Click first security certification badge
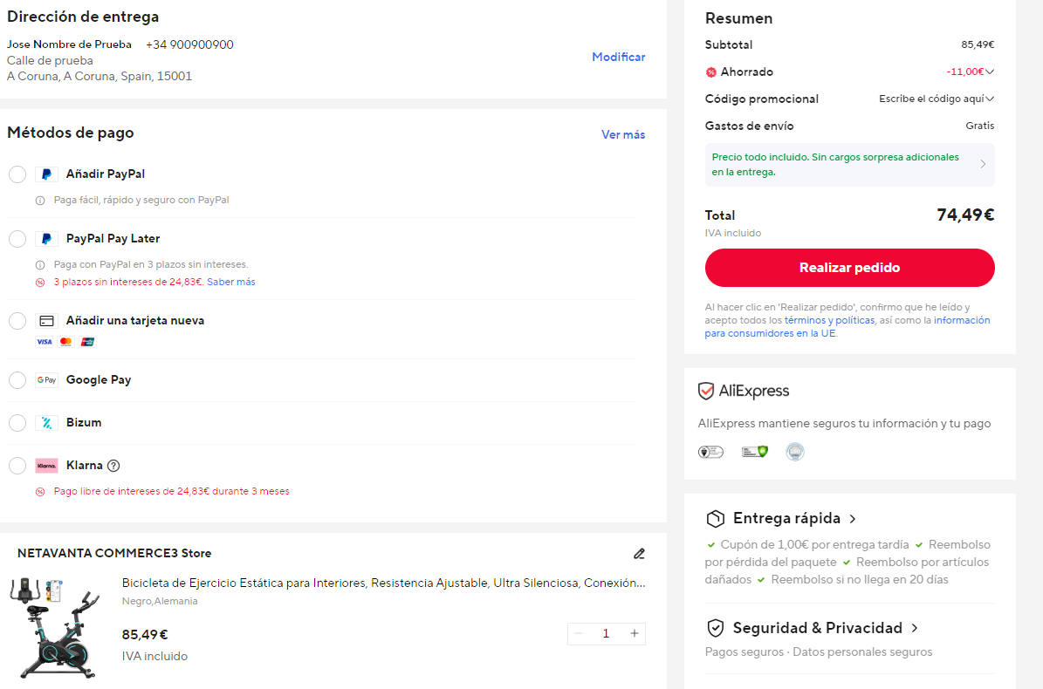This screenshot has width=1043, height=689. coord(711,453)
